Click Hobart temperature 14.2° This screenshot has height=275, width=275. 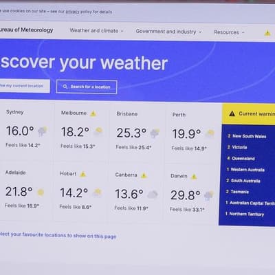click(74, 192)
